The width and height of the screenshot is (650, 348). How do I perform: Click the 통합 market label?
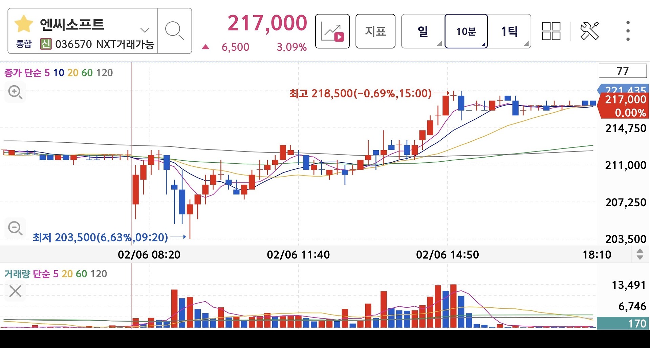pyautogui.click(x=24, y=44)
